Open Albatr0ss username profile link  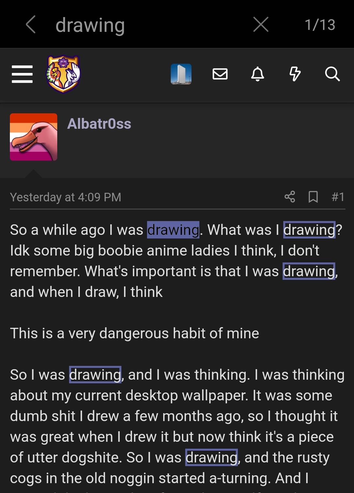click(x=99, y=124)
